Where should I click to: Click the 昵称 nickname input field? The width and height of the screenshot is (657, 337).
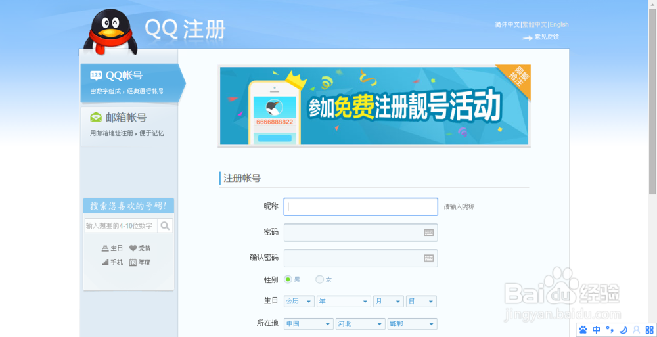361,207
